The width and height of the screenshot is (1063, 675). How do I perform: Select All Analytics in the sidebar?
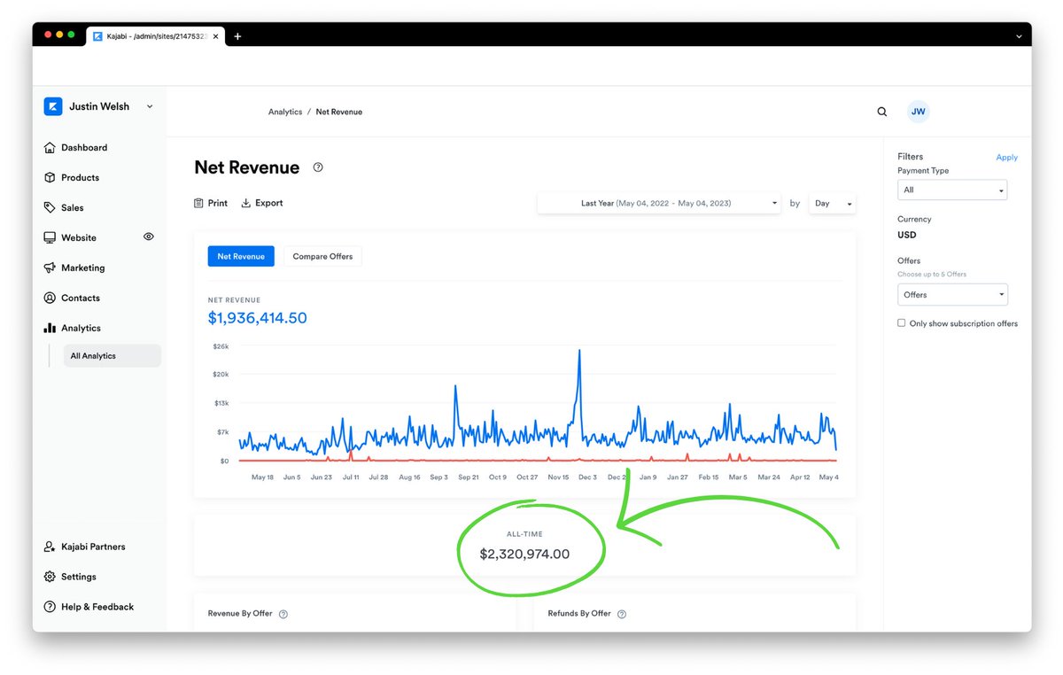(93, 355)
